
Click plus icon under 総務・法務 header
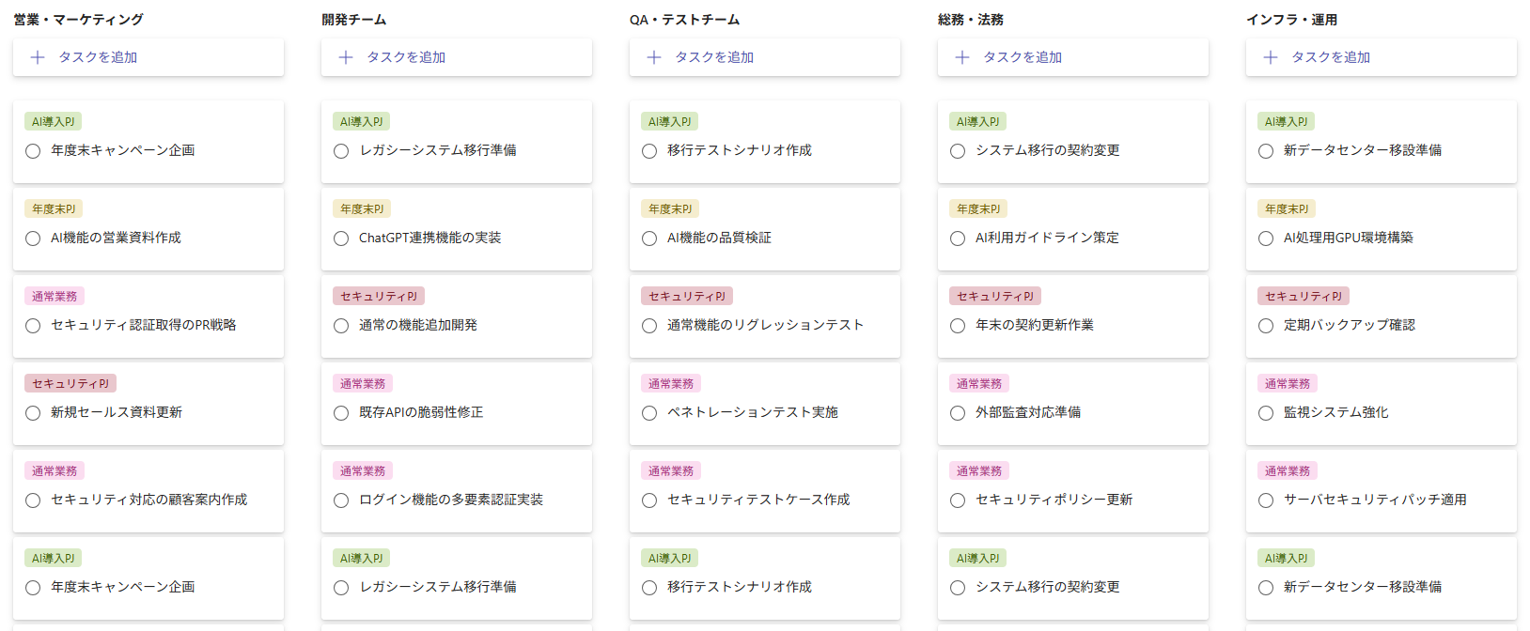(962, 57)
